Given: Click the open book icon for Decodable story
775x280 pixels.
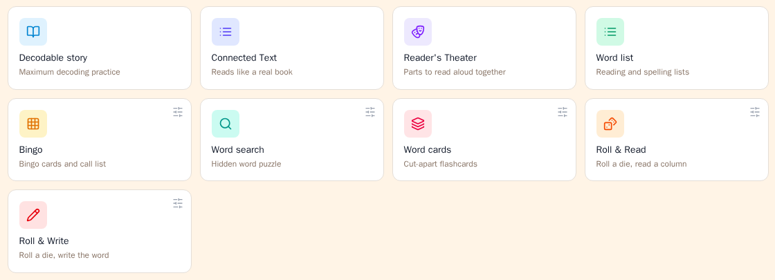Looking at the screenshot, I should pos(33,32).
